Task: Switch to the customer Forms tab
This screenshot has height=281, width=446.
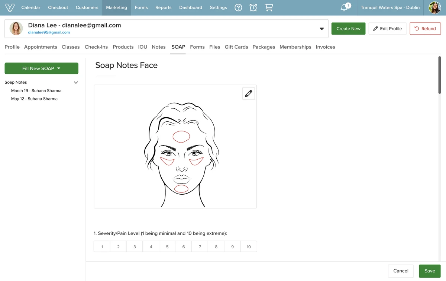Action: pos(197,47)
